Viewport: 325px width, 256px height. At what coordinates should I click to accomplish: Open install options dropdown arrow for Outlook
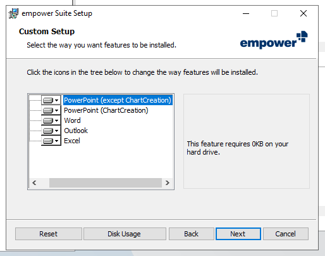click(x=56, y=131)
